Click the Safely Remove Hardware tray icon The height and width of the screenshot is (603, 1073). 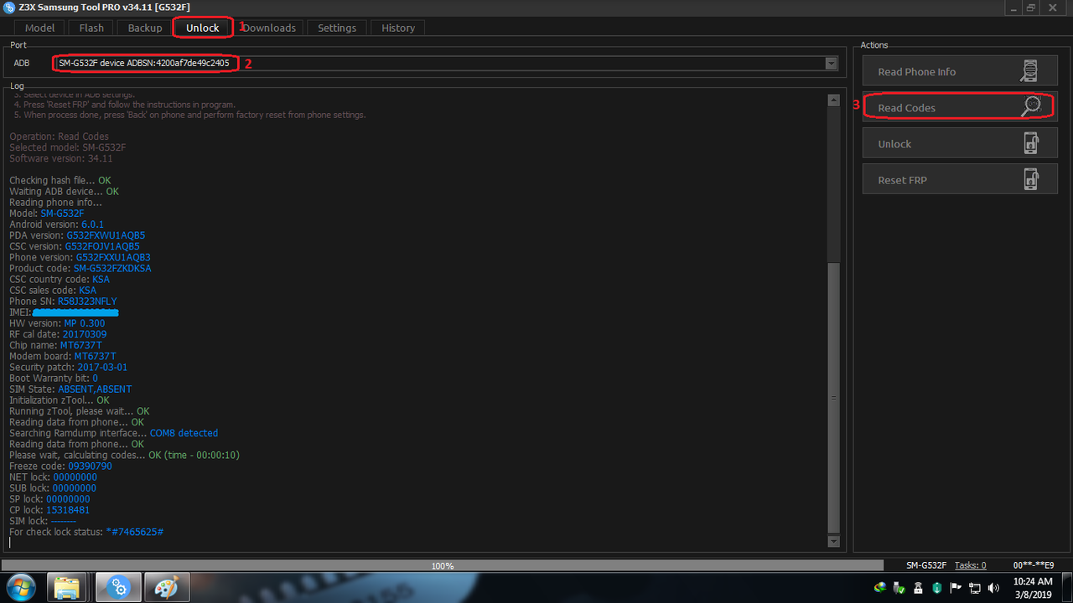click(x=899, y=588)
